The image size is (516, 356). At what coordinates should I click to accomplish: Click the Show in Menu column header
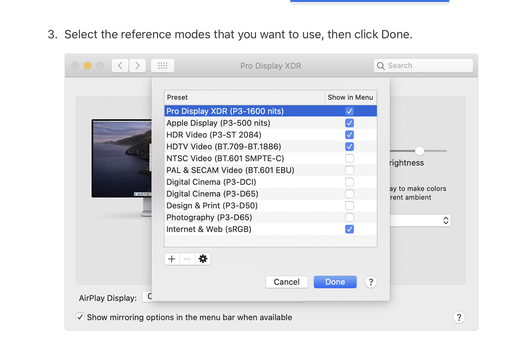[x=350, y=97]
